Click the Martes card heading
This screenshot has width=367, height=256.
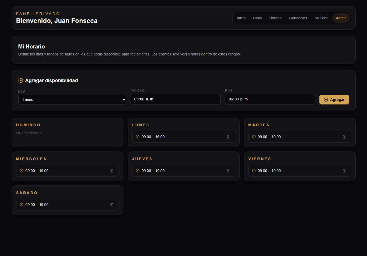[259, 125]
